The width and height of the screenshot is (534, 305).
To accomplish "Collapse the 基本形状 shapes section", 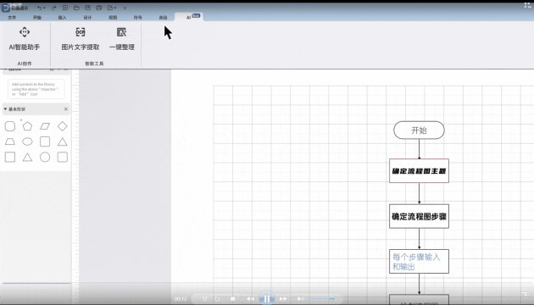I will [5, 109].
